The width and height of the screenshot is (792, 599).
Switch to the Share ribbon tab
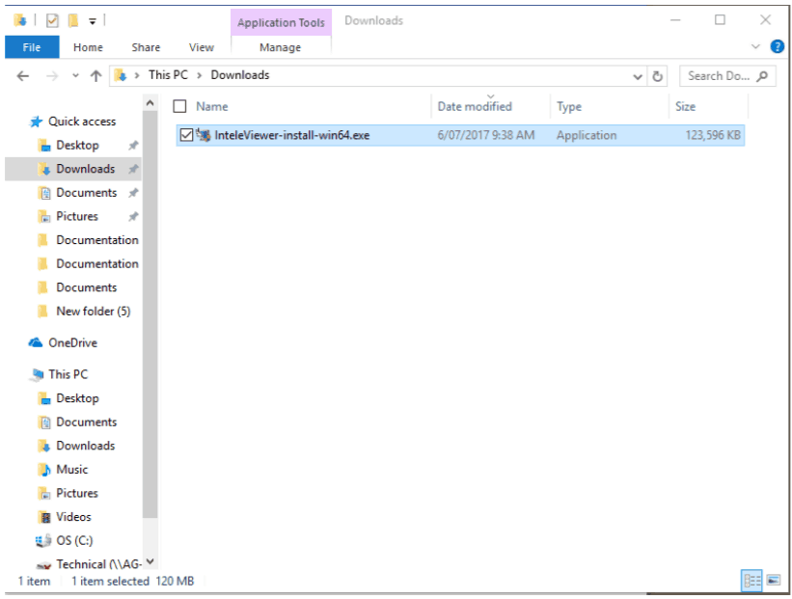click(x=146, y=47)
